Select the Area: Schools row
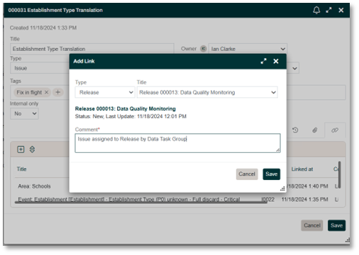The height and width of the screenshot is (255, 359). pyautogui.click(x=34, y=186)
